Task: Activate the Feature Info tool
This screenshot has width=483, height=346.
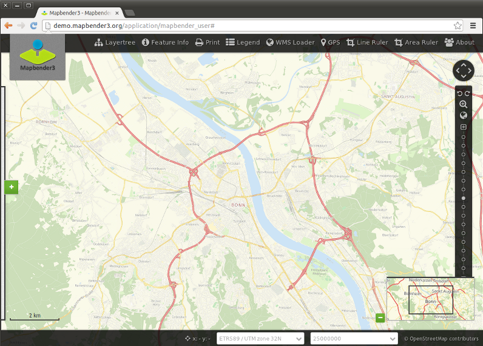Action: [x=165, y=42]
